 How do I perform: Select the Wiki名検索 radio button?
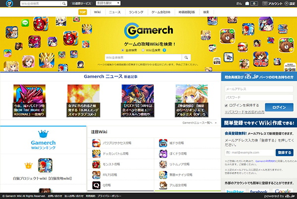tap(143, 50)
